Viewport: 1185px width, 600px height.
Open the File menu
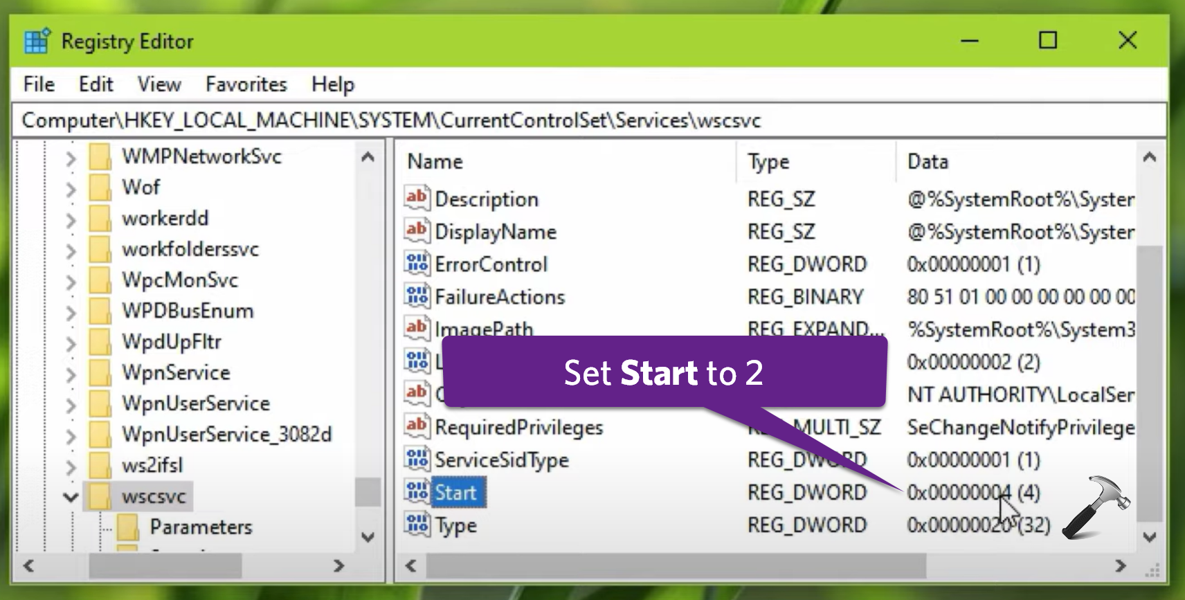39,84
